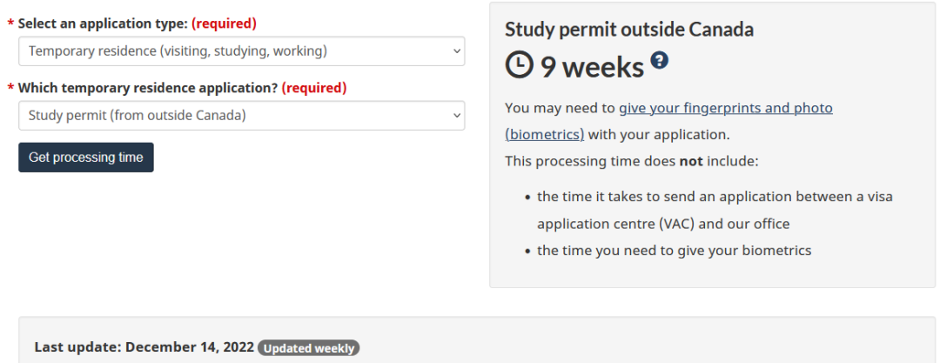Click the bullet about time to give biometrics
This screenshot has width=940, height=363.
(x=674, y=251)
